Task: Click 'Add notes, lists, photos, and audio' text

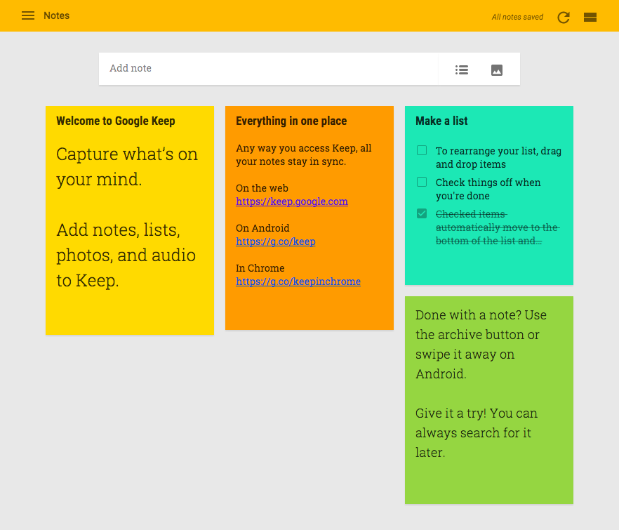Action: tap(126, 255)
